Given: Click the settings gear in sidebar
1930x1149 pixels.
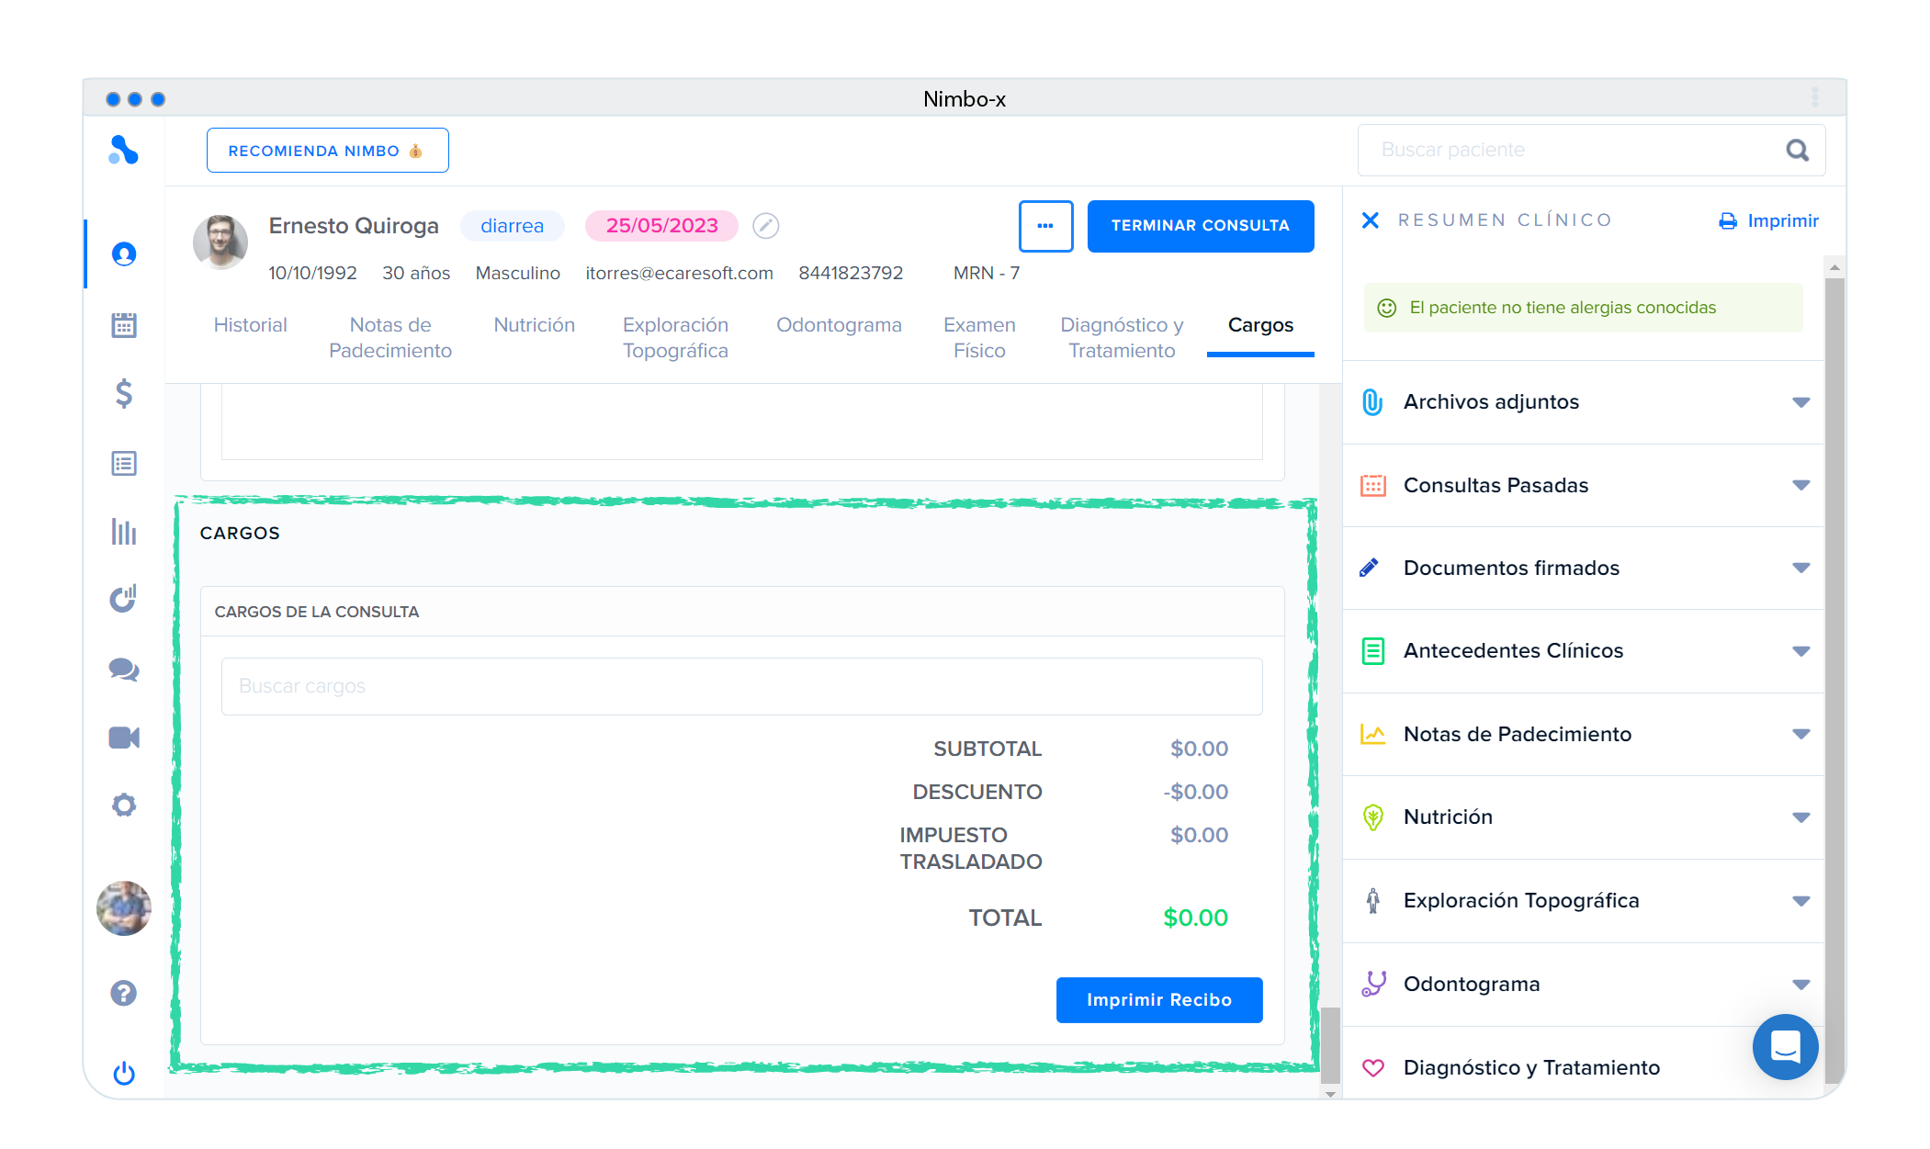Looking at the screenshot, I should (124, 805).
